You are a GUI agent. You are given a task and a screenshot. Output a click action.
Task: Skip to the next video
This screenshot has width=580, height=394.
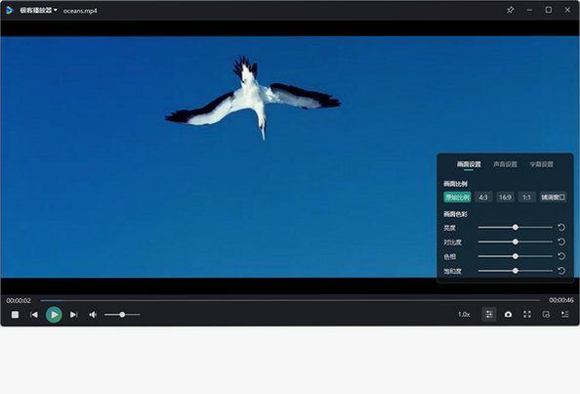(73, 315)
